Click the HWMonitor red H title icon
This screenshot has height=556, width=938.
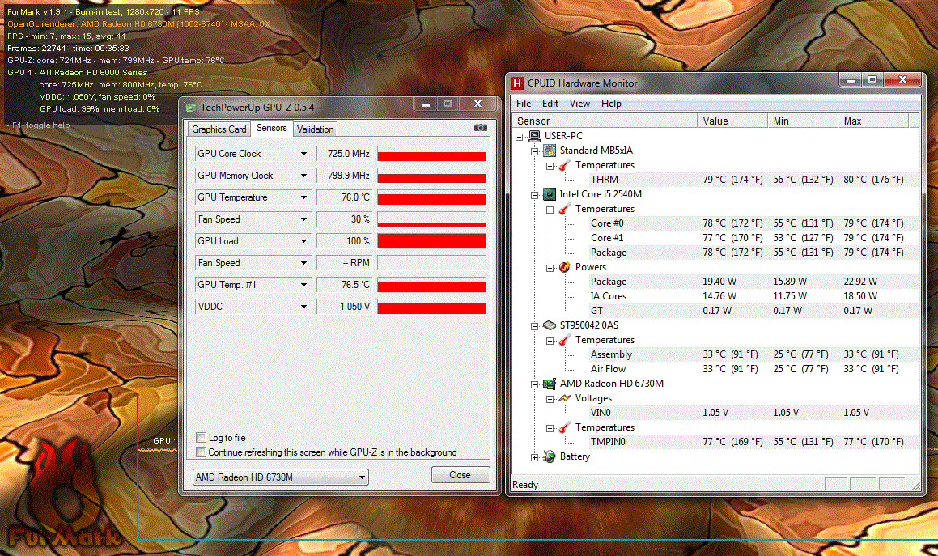(517, 83)
